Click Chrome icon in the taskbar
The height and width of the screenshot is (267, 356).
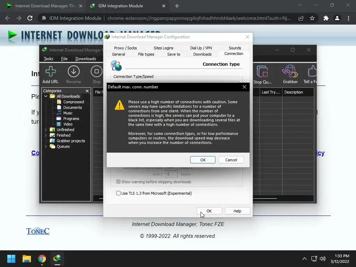[42, 259]
